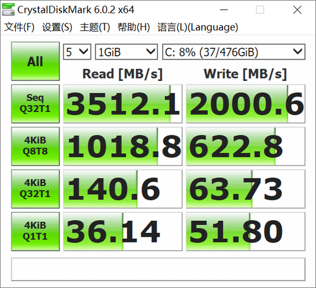Image resolution: width=316 pixels, height=288 pixels.
Task: Open the 语言(L)(Language) menu
Action: coord(198,27)
